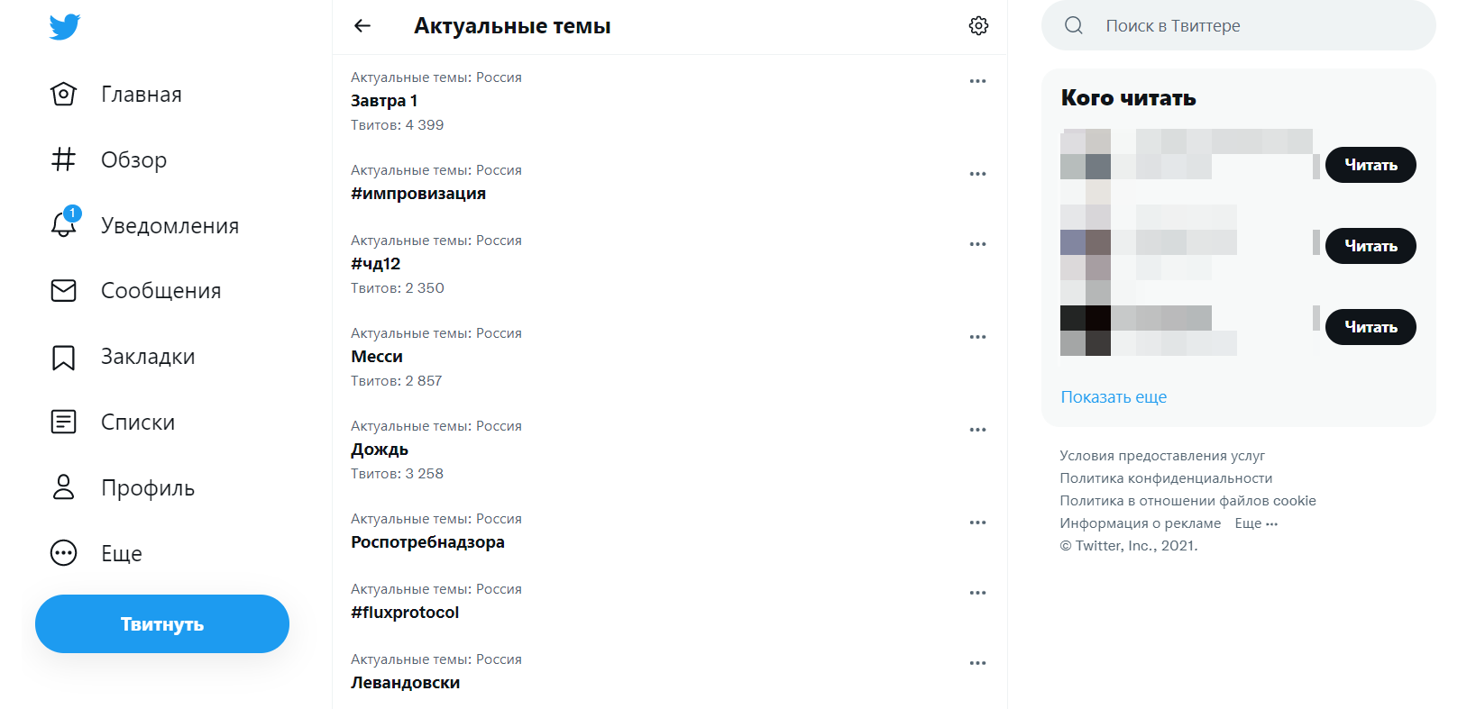Open the Списки list icon

pos(63,422)
